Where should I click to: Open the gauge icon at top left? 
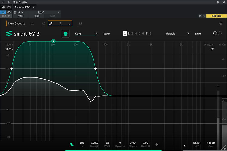coord(3,7)
